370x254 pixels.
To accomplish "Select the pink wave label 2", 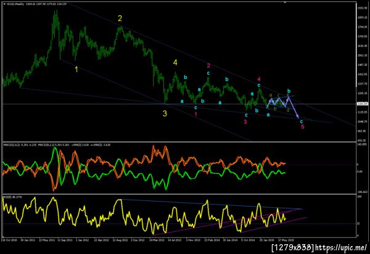I will point(208,65).
